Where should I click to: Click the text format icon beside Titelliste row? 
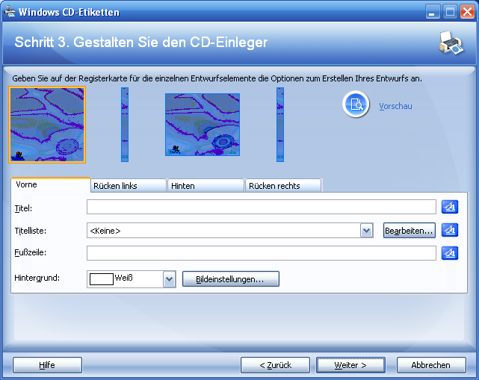pyautogui.click(x=449, y=231)
